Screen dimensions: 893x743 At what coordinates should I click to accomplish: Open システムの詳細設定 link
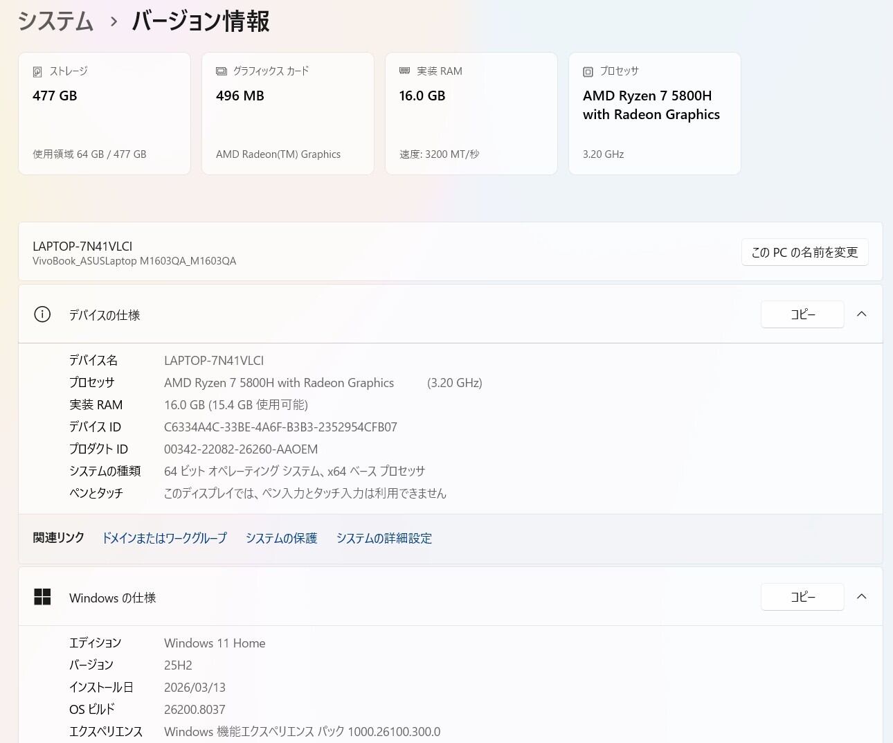pyautogui.click(x=384, y=538)
